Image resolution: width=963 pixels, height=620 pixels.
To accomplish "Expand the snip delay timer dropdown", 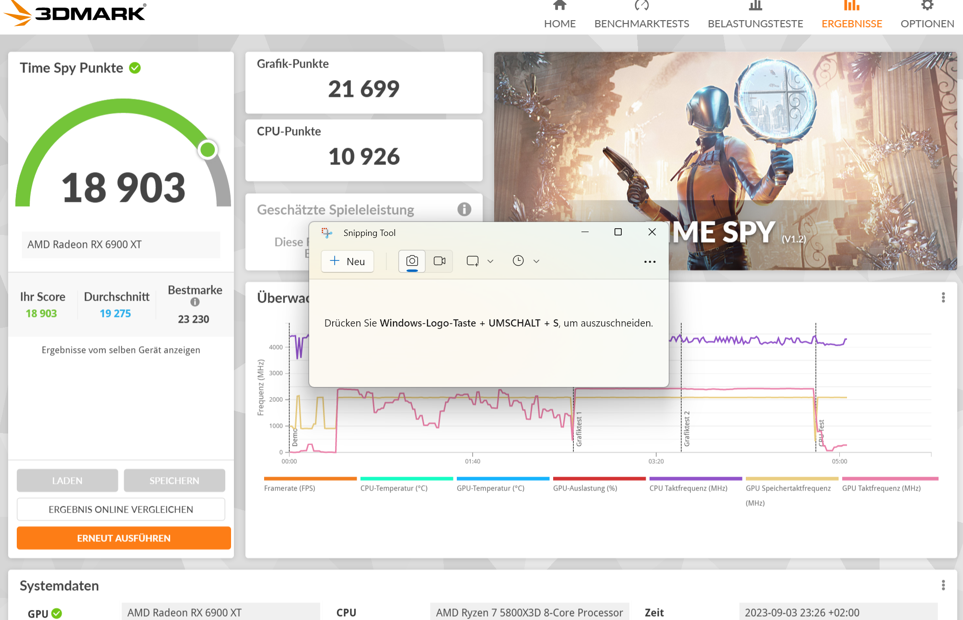I will (x=536, y=261).
